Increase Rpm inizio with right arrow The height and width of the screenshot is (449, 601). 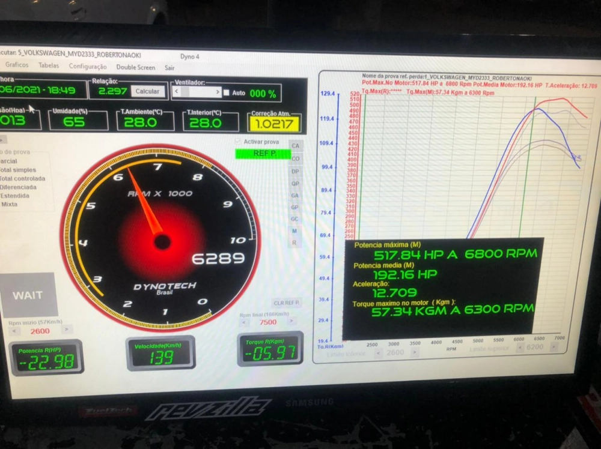pyautogui.click(x=66, y=329)
